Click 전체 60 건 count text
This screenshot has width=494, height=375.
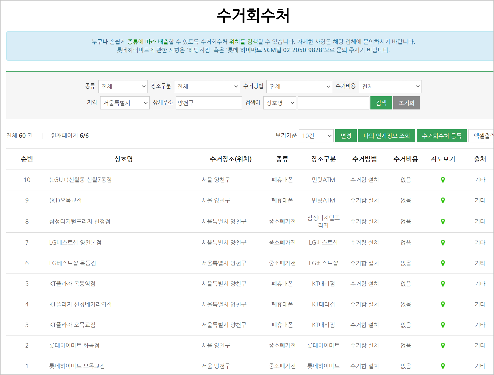point(19,136)
